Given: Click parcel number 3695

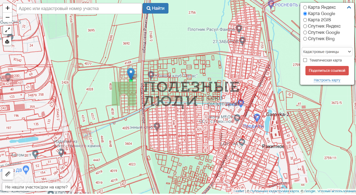Looking at the screenshot, I should [x=91, y=30].
